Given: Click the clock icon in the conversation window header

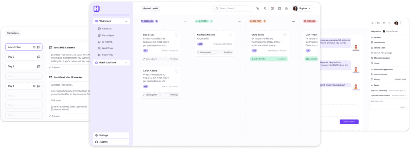Looking at the screenshot, I should tap(389, 23).
